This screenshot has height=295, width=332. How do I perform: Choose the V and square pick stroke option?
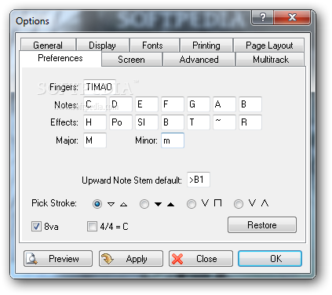(192, 204)
